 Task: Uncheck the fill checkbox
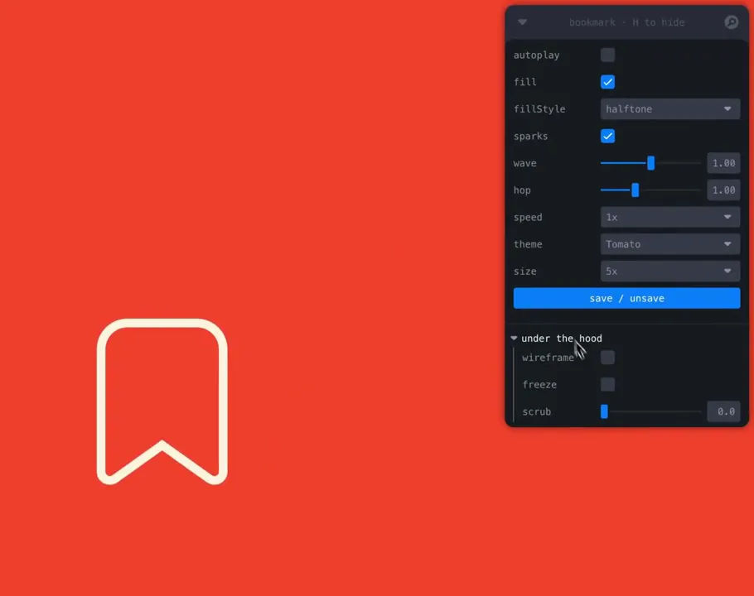point(607,82)
